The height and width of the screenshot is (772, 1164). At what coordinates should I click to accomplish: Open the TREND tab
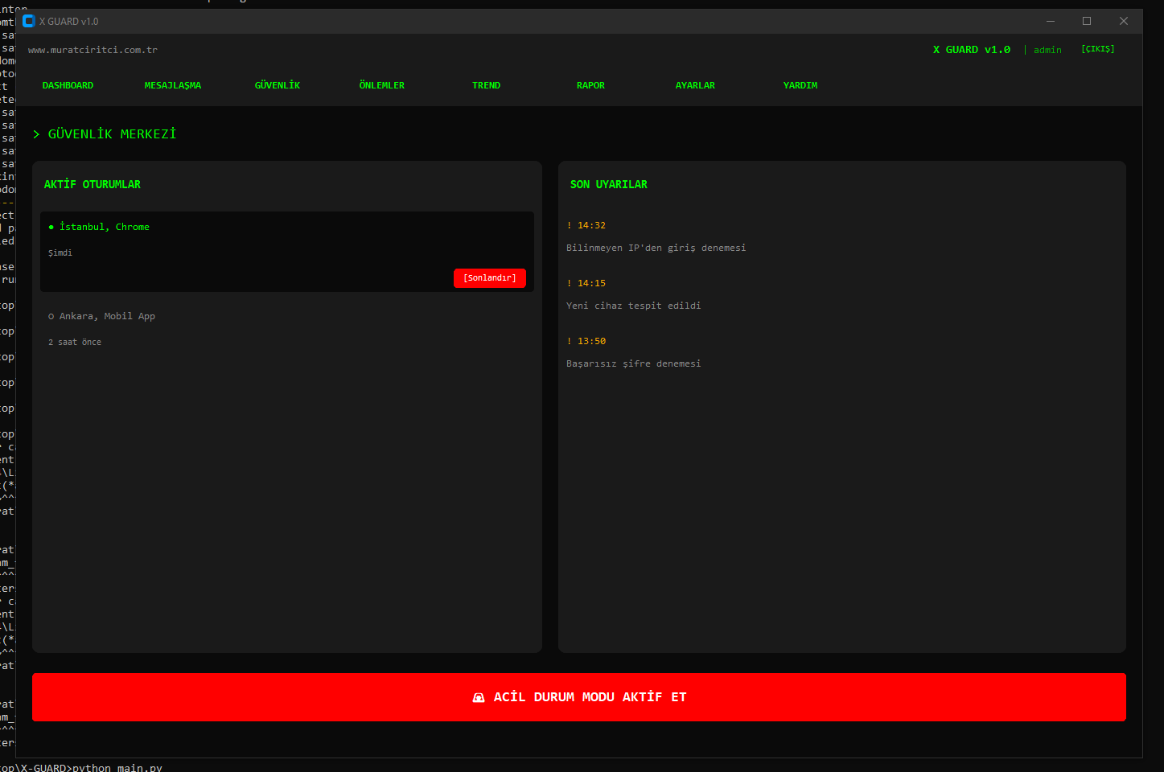click(x=487, y=85)
